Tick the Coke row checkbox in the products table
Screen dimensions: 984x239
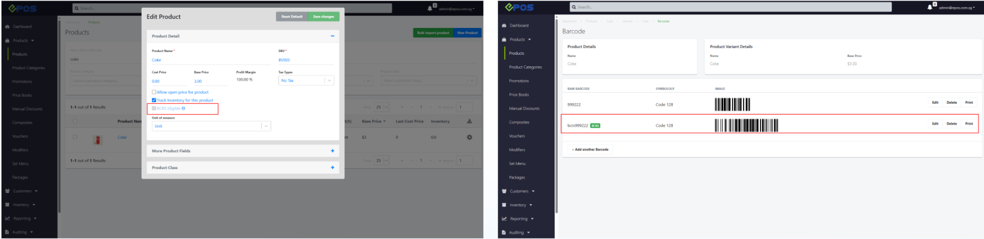[75, 137]
